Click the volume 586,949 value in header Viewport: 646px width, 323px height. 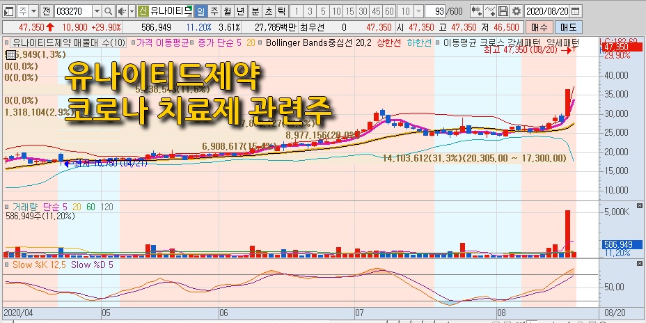pos(156,28)
